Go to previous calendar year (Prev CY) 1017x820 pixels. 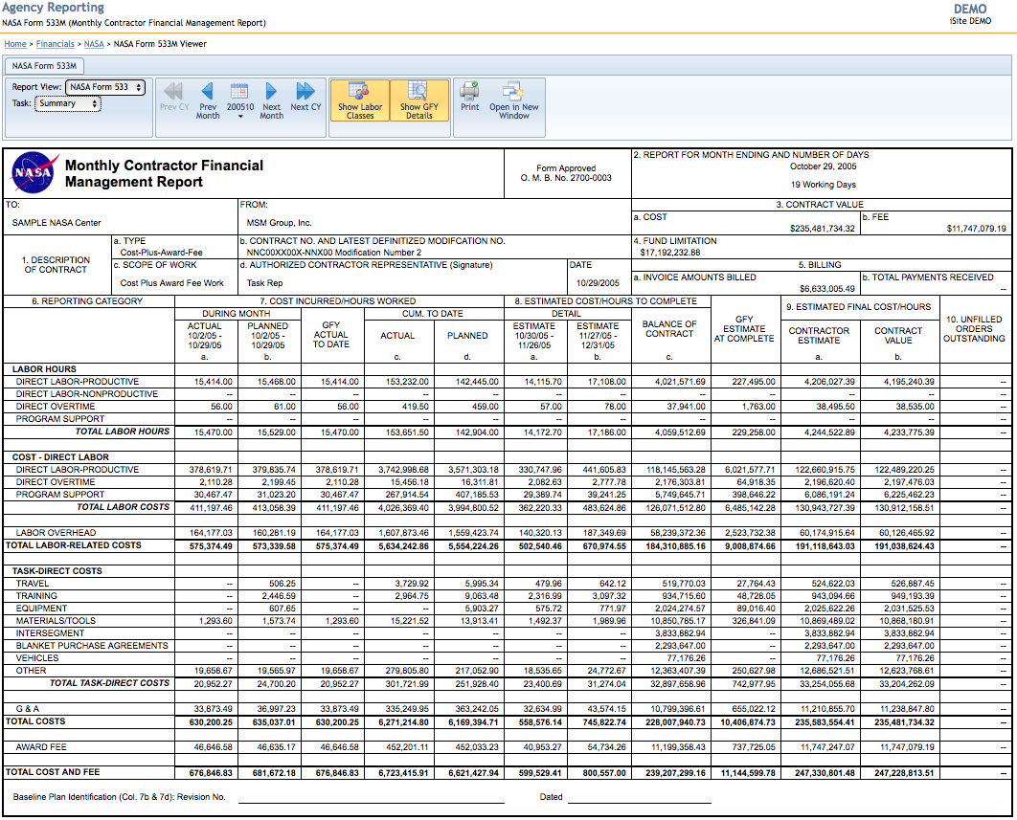click(174, 98)
